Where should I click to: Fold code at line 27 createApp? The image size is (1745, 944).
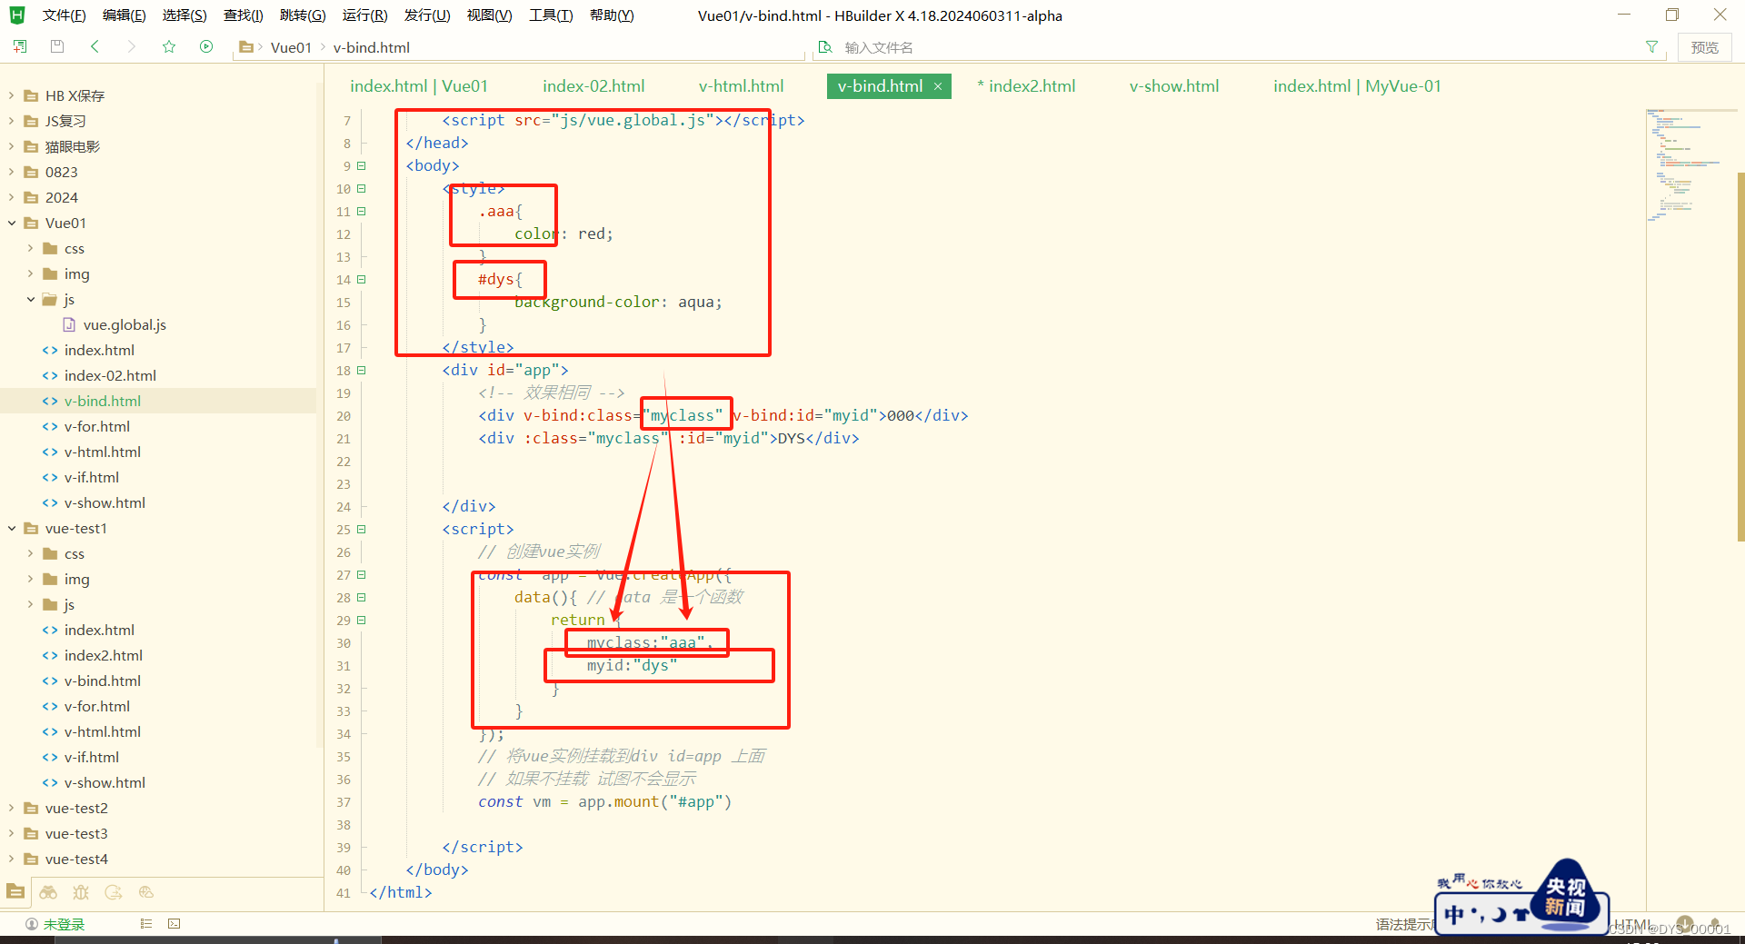point(361,574)
